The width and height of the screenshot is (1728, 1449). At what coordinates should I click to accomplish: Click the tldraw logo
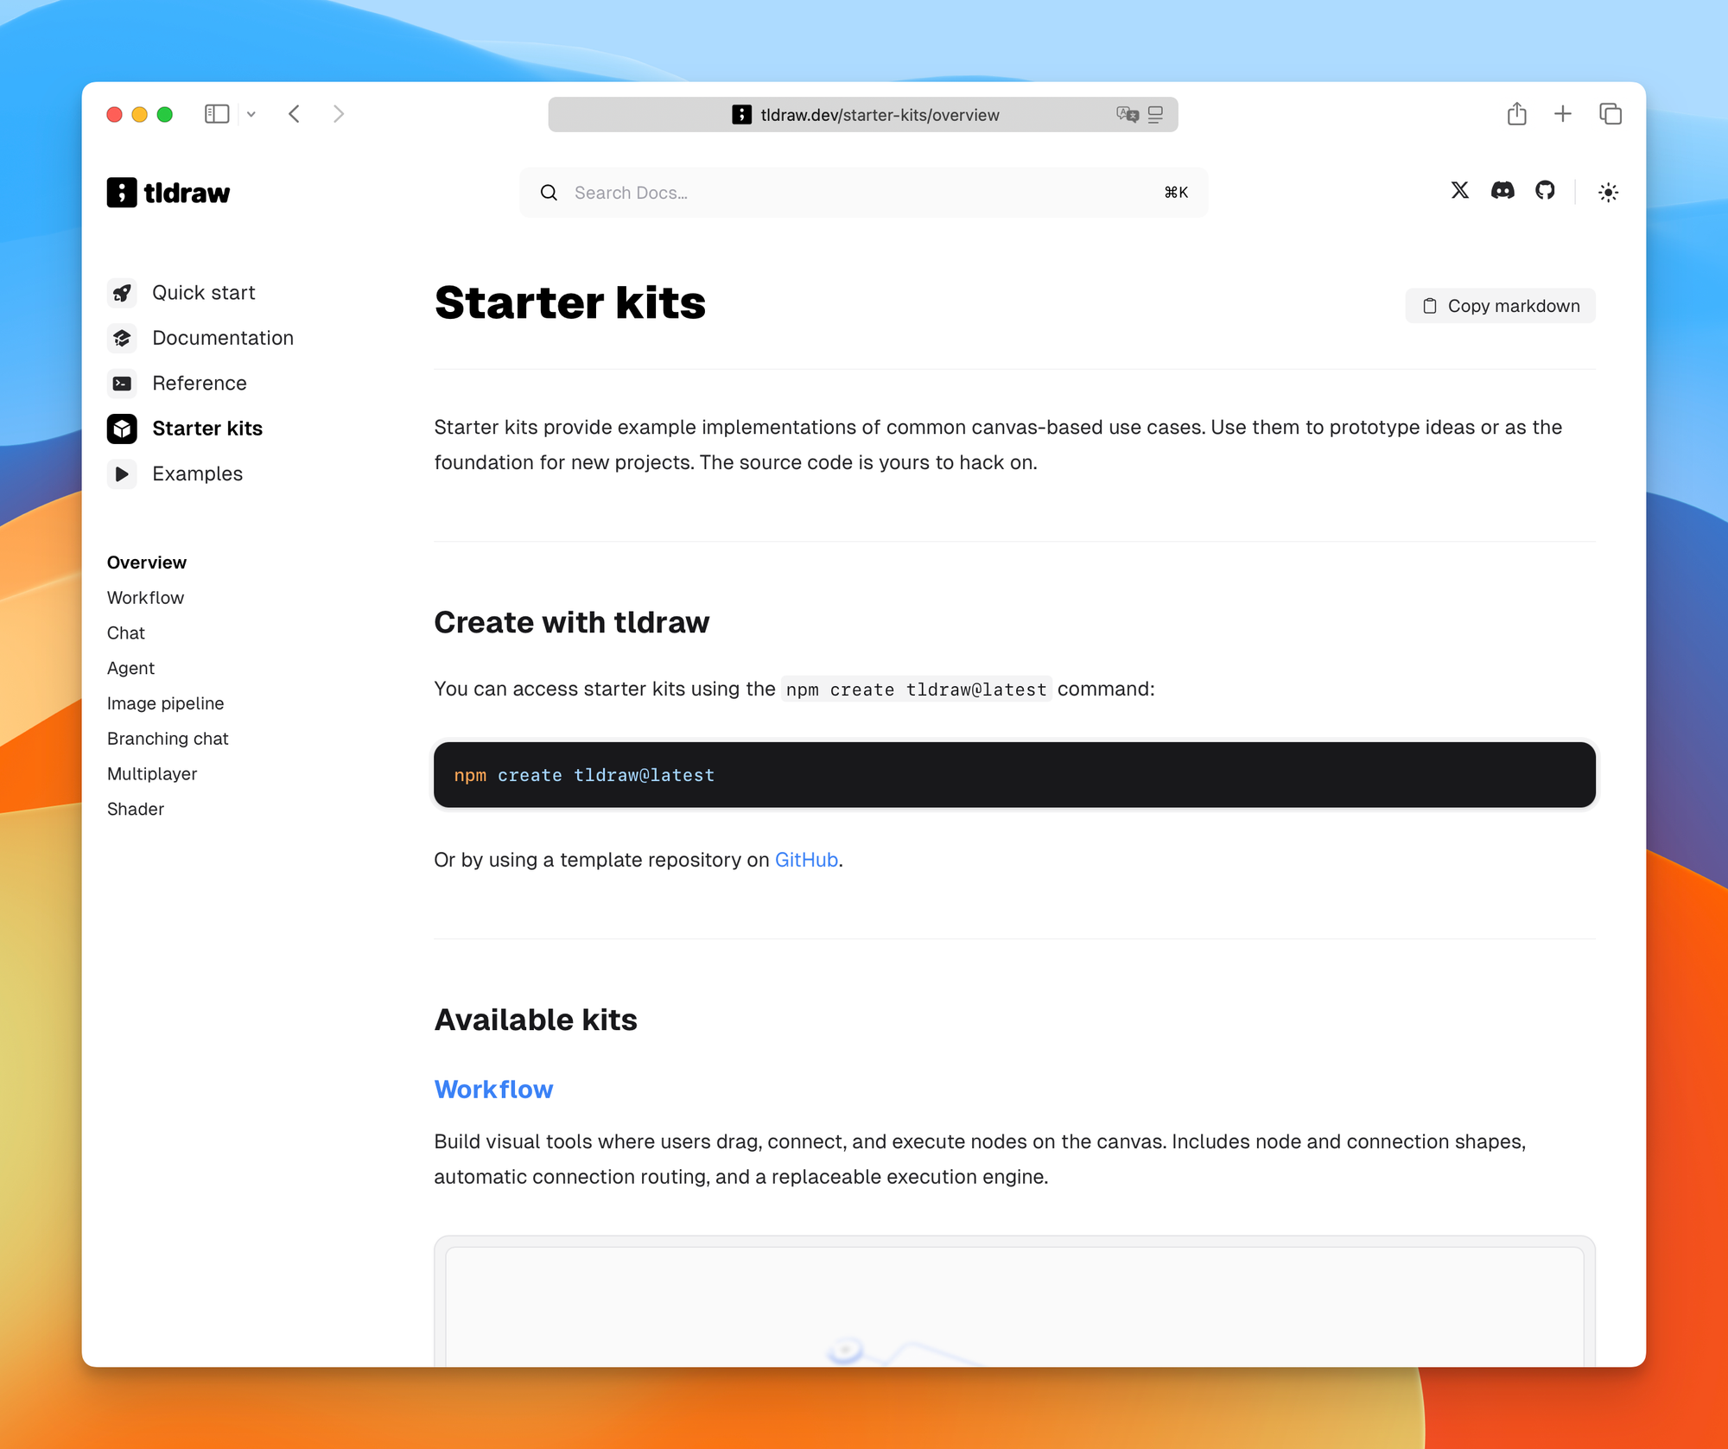click(x=168, y=193)
